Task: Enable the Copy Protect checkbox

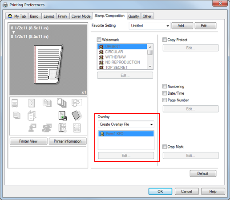Action: click(x=165, y=40)
